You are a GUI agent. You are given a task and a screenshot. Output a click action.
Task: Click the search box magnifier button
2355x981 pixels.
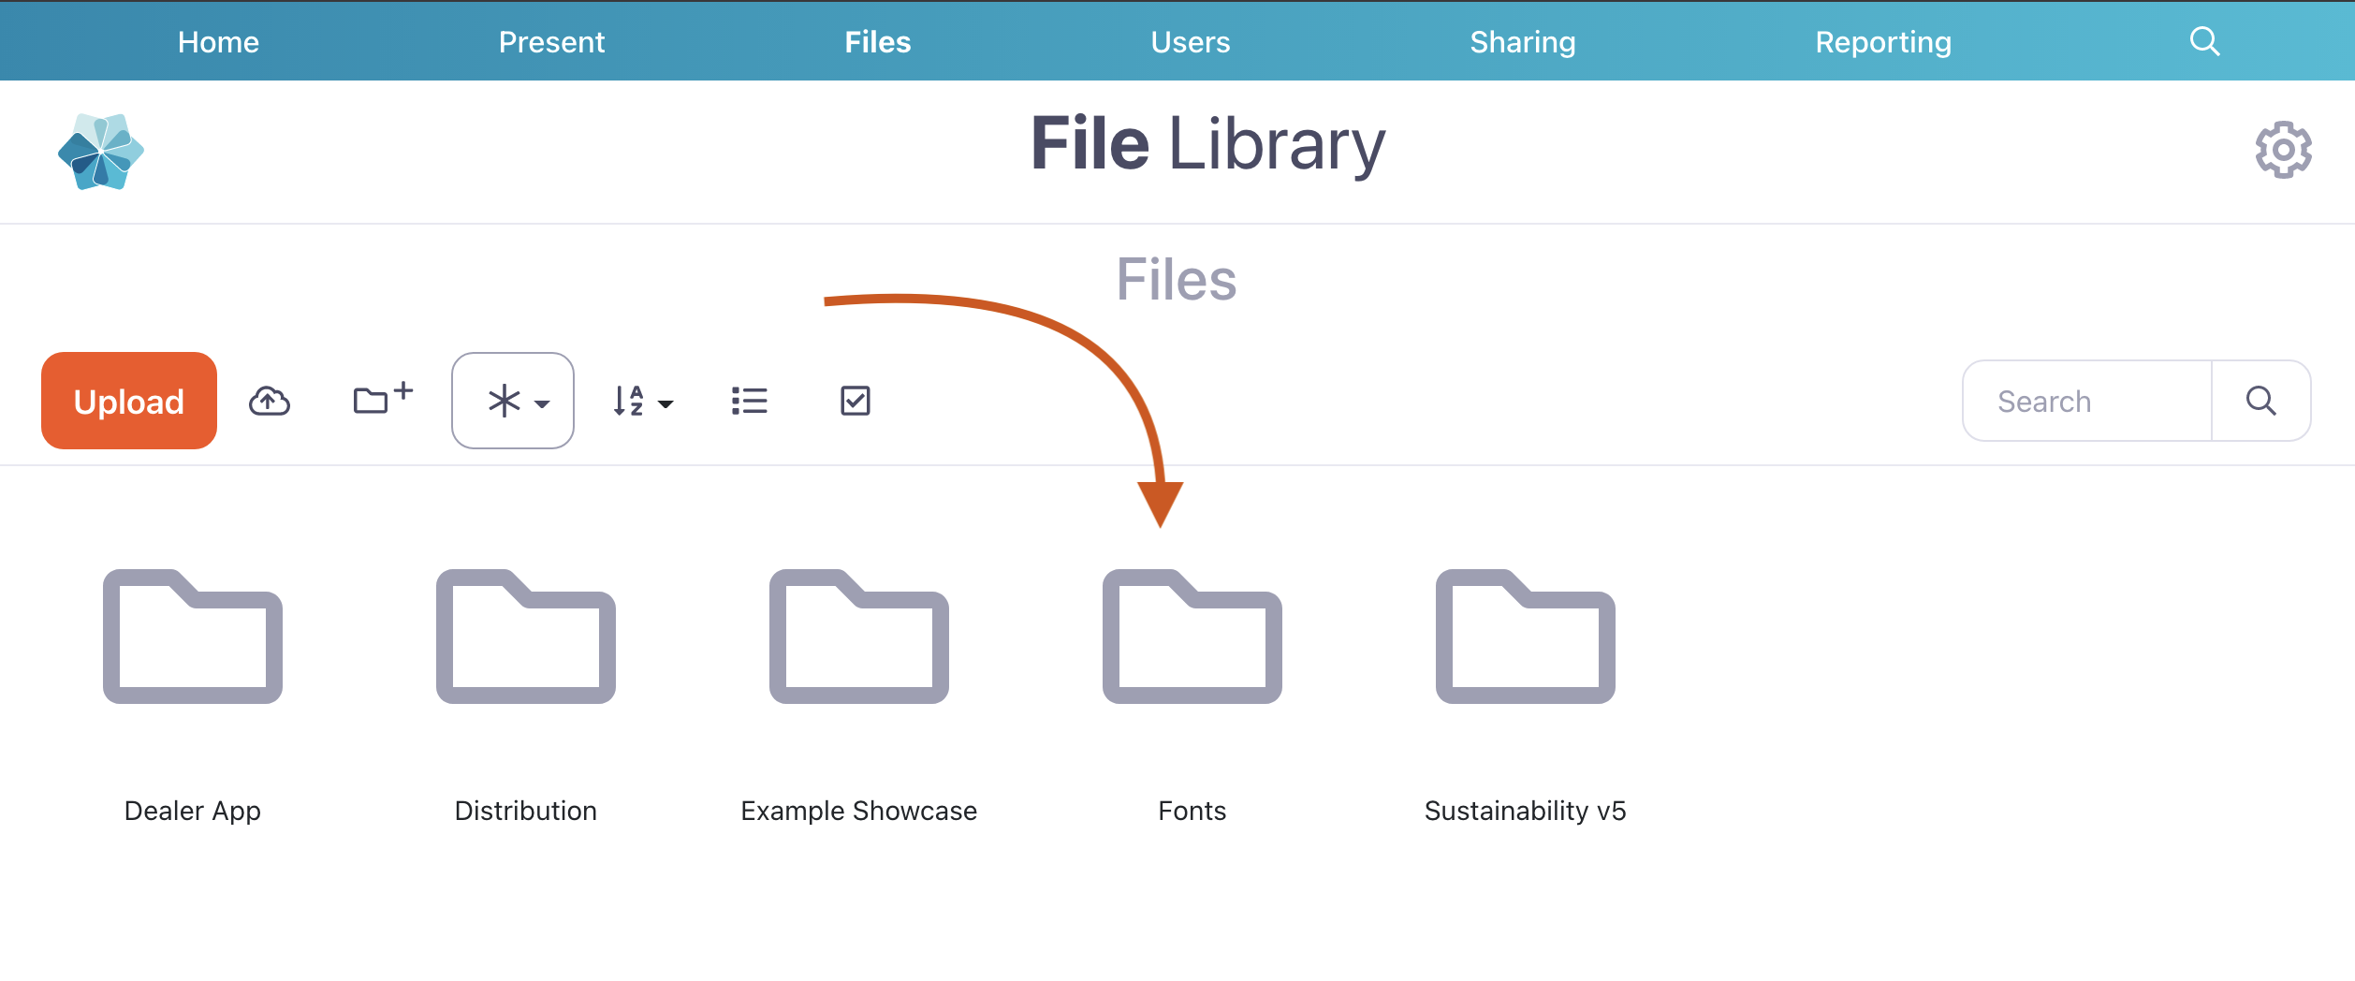tap(2260, 401)
